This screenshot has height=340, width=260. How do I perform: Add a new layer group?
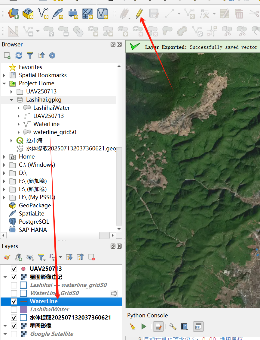[19, 257]
